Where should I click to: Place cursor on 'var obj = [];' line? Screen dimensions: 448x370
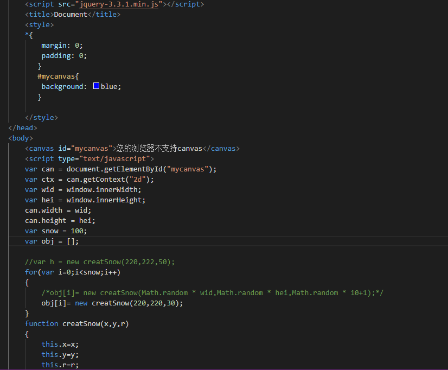pos(52,241)
